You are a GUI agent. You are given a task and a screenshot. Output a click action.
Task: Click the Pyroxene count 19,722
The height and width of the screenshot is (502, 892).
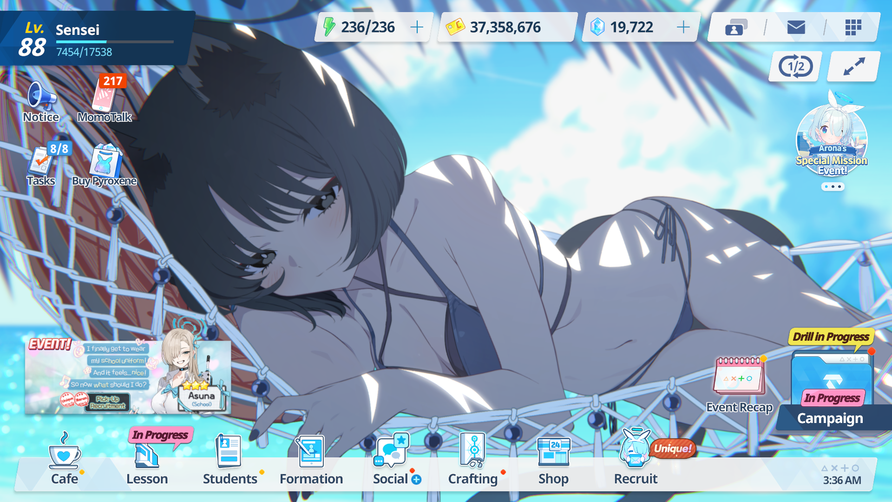click(632, 27)
